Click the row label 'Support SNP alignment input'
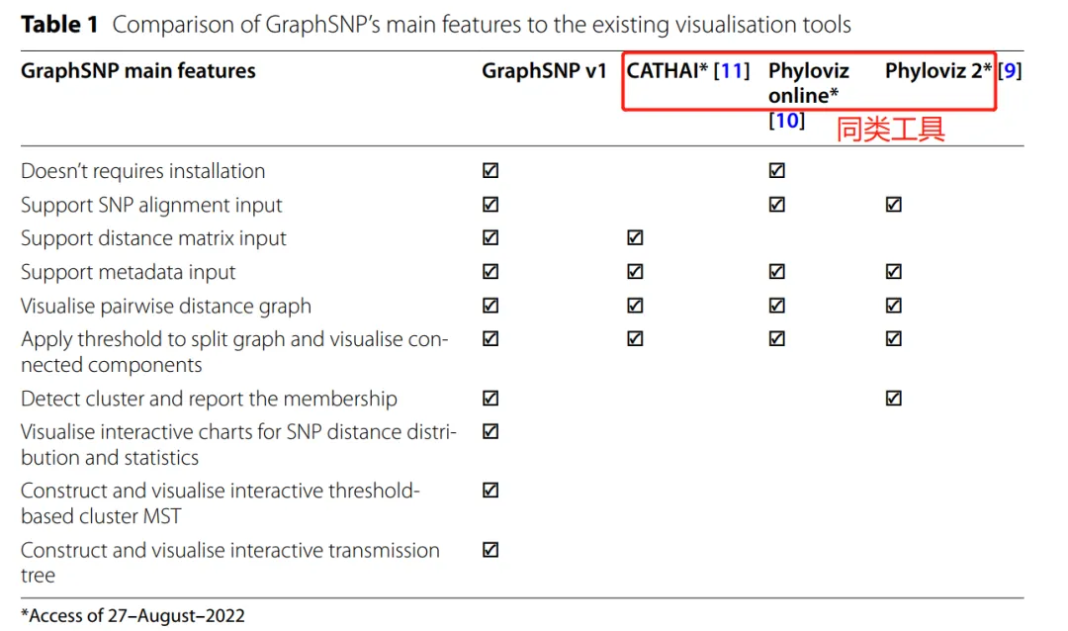 (151, 205)
